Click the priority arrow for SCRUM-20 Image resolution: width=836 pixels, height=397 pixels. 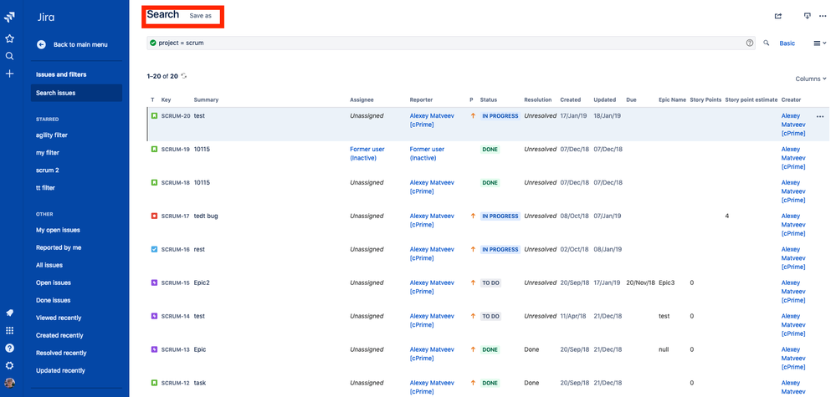pyautogui.click(x=472, y=116)
